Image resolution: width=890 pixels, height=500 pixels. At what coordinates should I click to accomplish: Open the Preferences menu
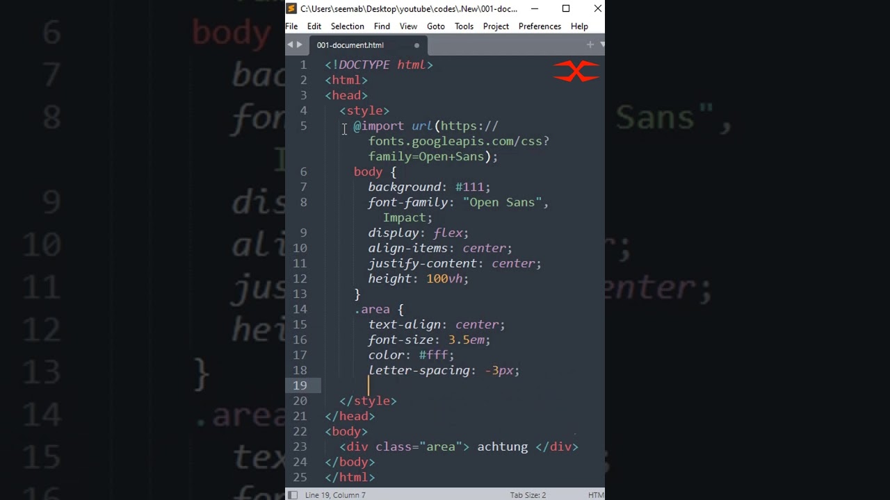click(540, 26)
